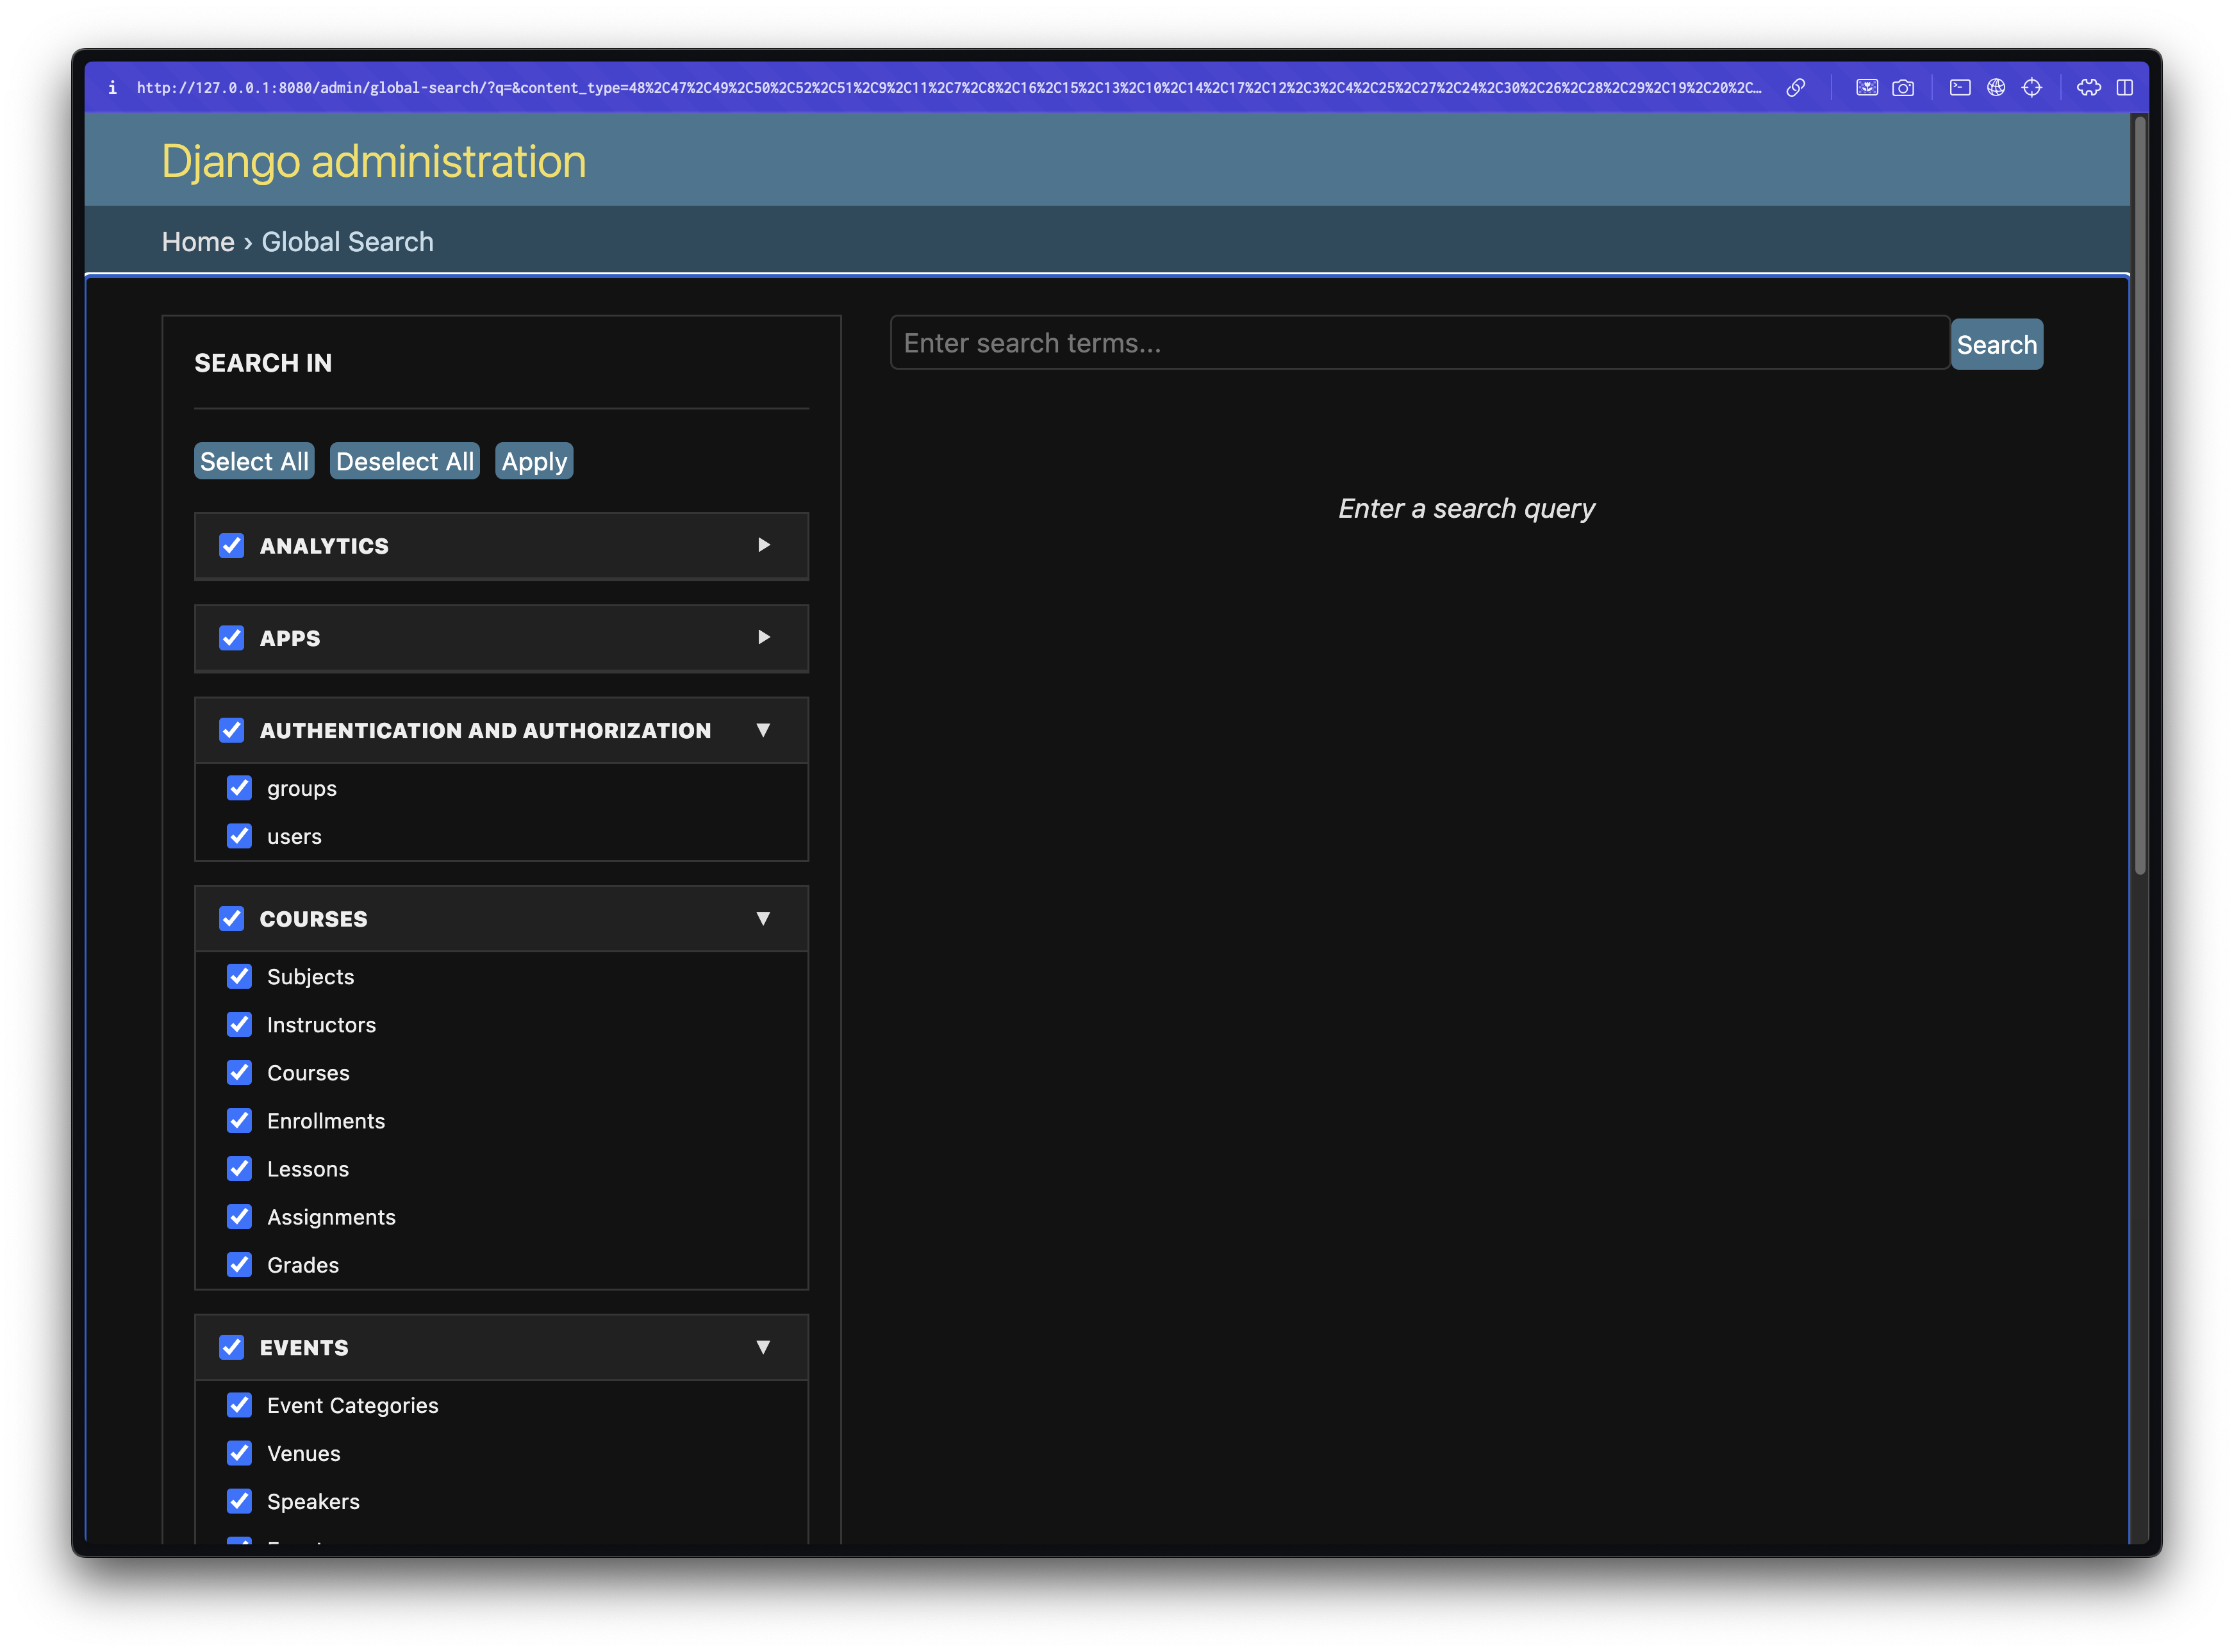Open the terminal console icon

pyautogui.click(x=1959, y=88)
